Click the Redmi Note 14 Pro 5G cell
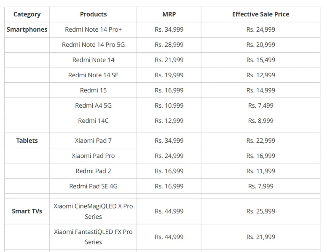Image resolution: width=327 pixels, height=252 pixels. pos(93,45)
